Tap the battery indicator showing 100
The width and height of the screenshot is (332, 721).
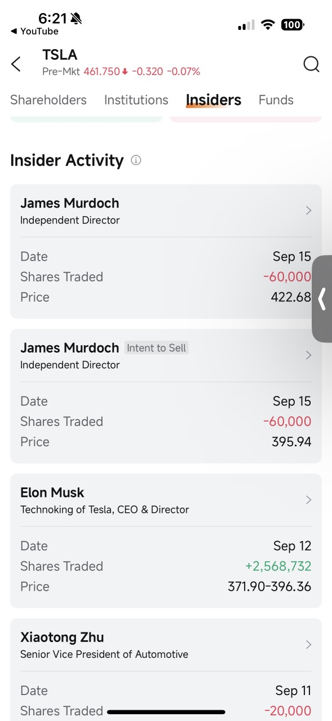click(292, 24)
